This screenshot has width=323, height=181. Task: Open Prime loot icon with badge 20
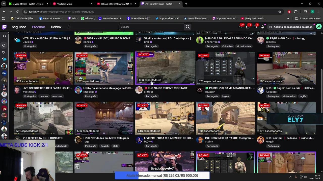(x=240, y=27)
